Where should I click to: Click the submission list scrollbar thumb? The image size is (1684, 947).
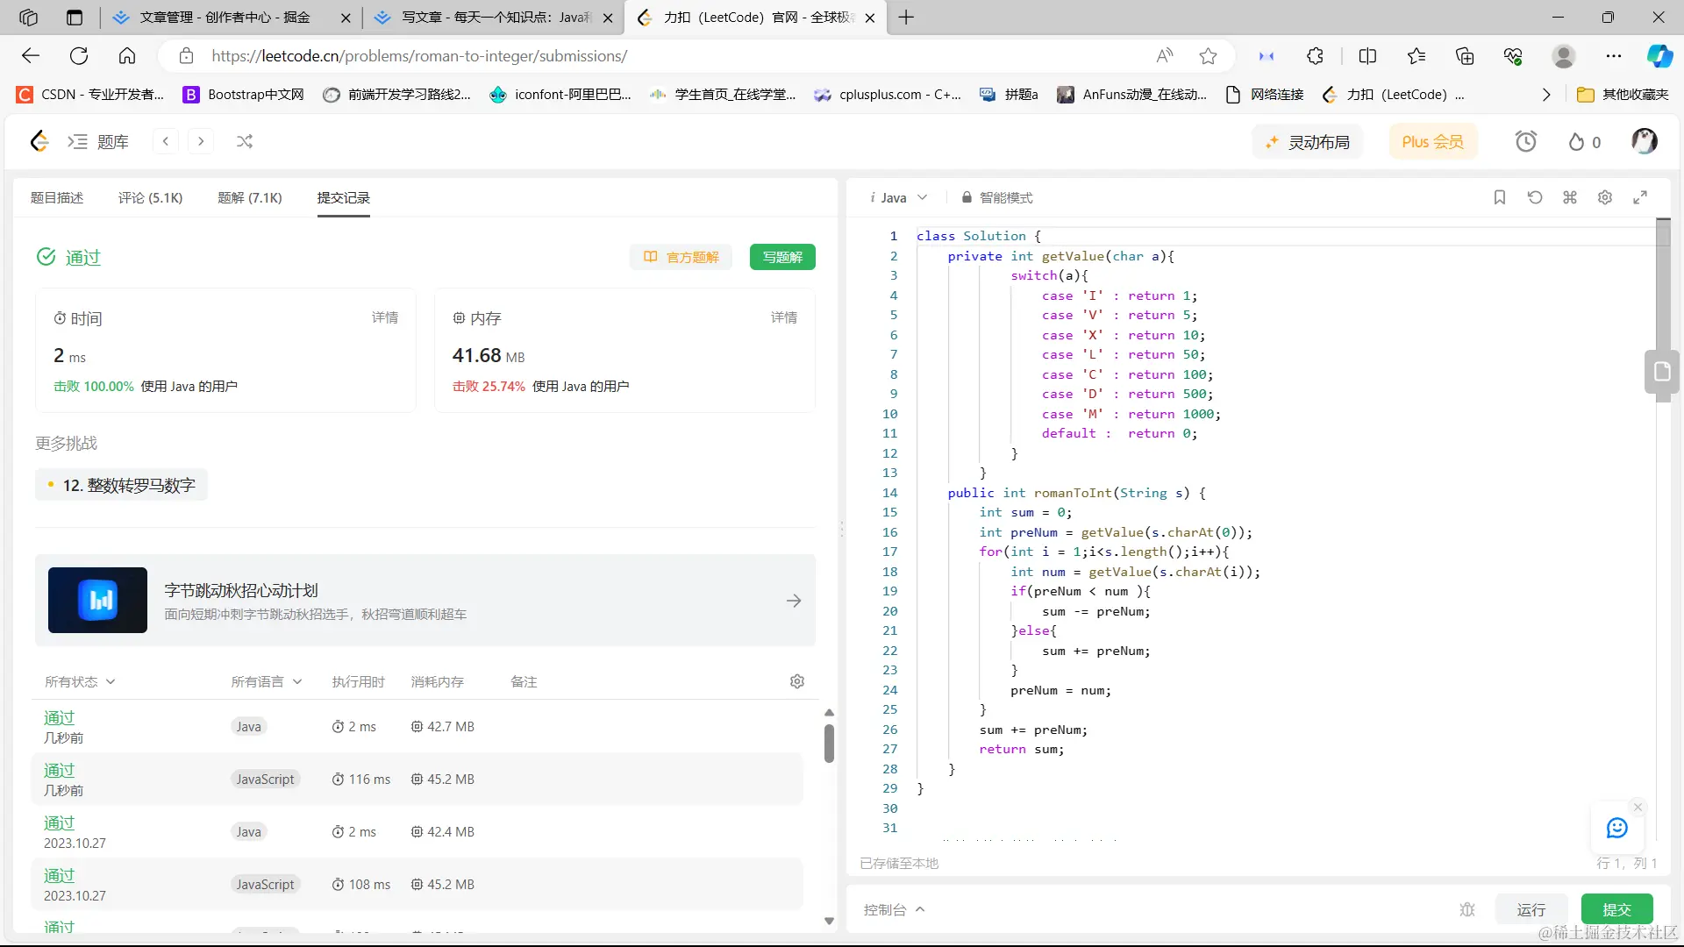829,743
